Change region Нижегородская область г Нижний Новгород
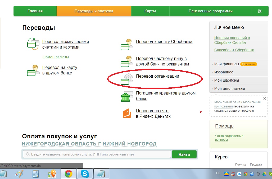This screenshot has width=272, height=179. click(x=89, y=144)
